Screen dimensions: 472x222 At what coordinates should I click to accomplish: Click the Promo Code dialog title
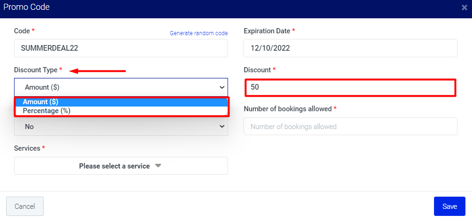click(26, 7)
